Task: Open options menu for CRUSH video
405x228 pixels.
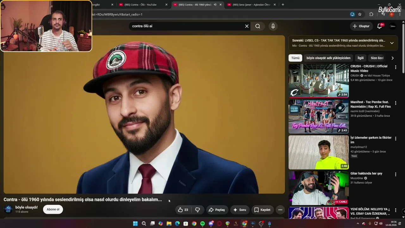Action: (x=396, y=67)
